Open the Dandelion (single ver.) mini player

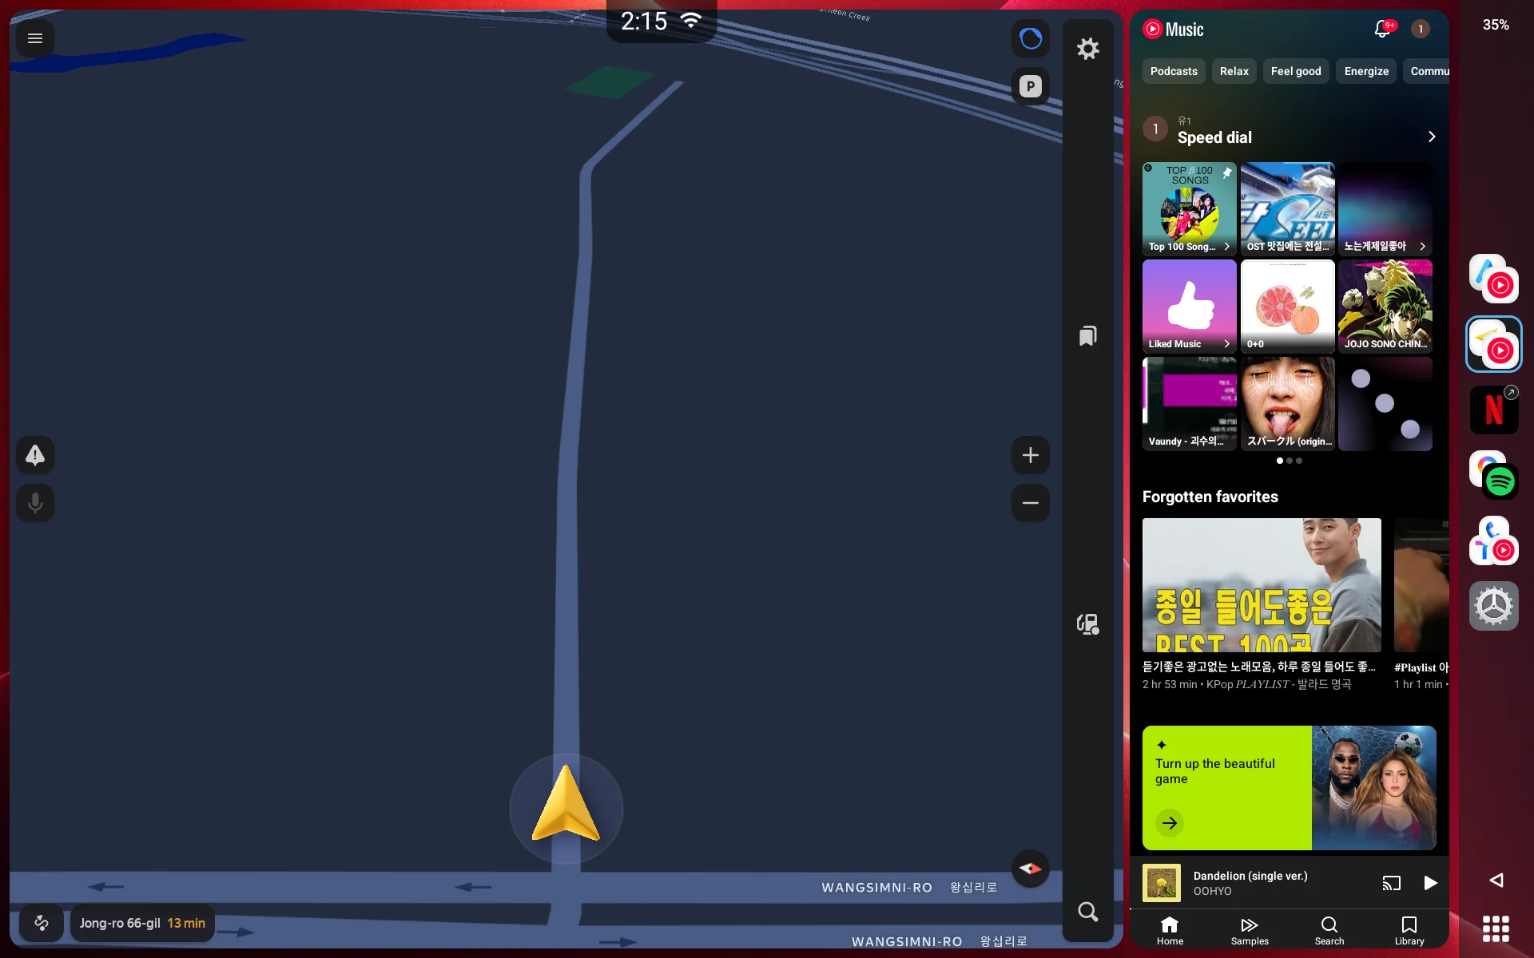coord(1290,882)
